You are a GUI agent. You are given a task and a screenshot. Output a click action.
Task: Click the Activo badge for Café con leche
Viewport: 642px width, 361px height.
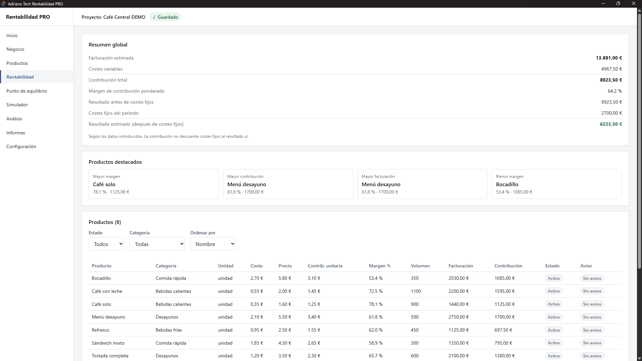(x=554, y=291)
